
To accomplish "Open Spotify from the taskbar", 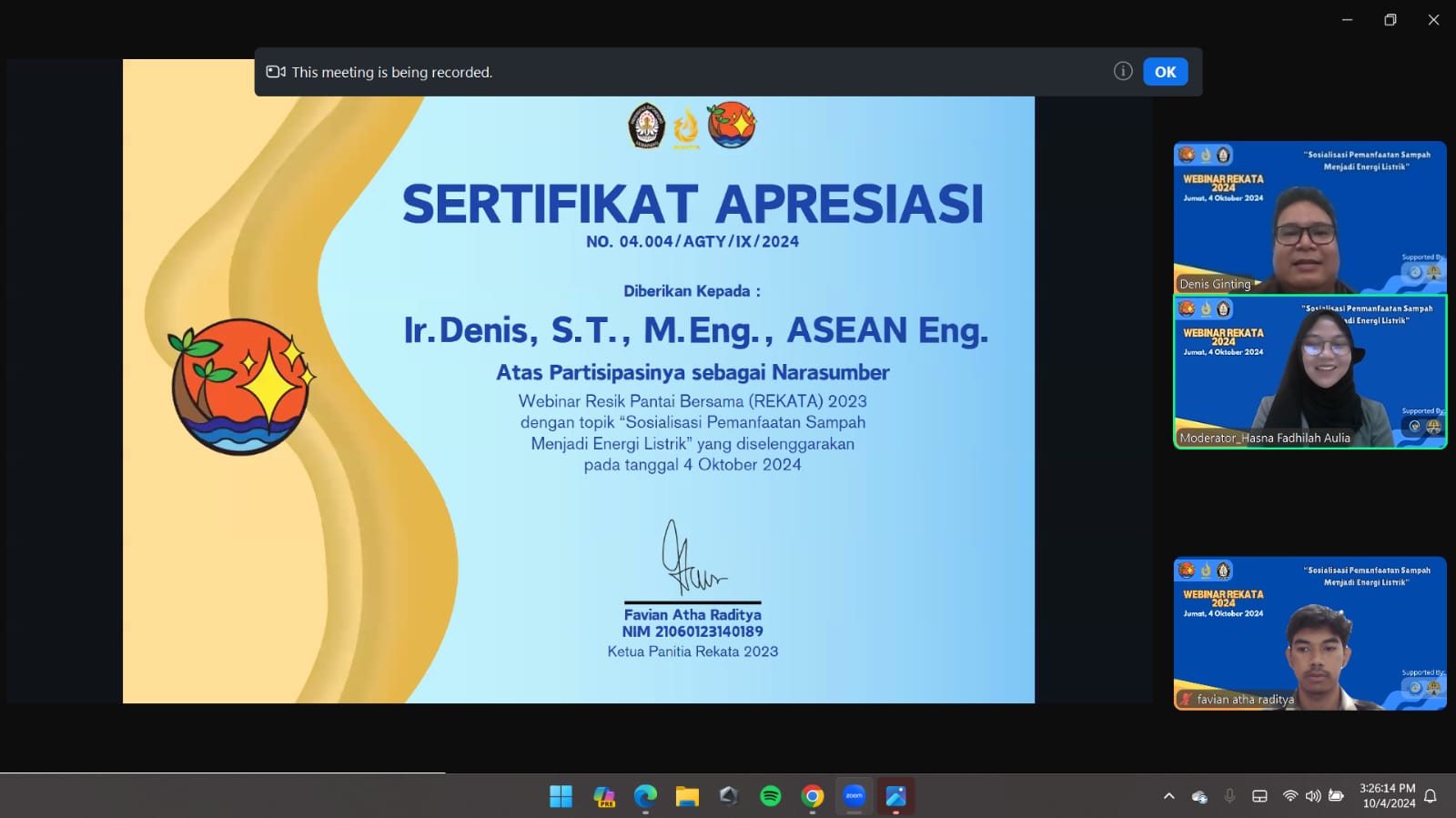I will (x=770, y=797).
